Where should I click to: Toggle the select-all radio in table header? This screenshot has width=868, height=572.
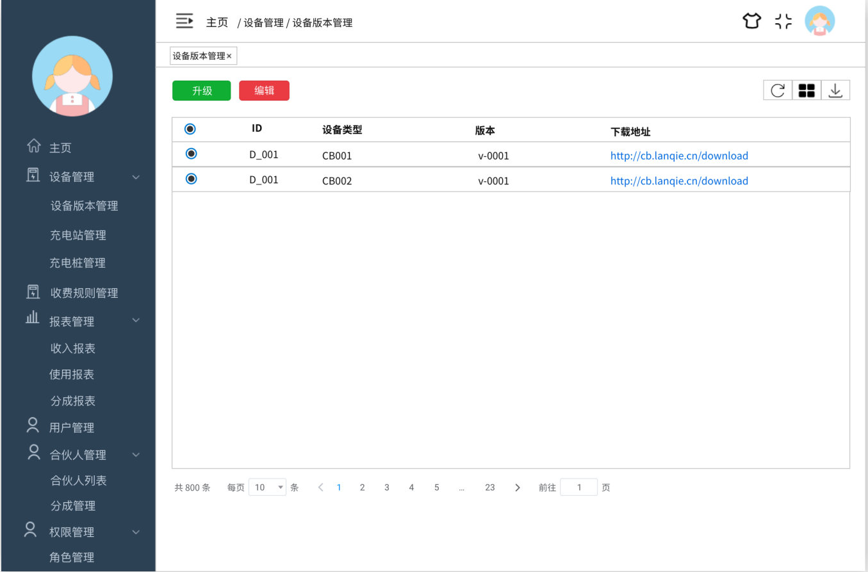(190, 129)
